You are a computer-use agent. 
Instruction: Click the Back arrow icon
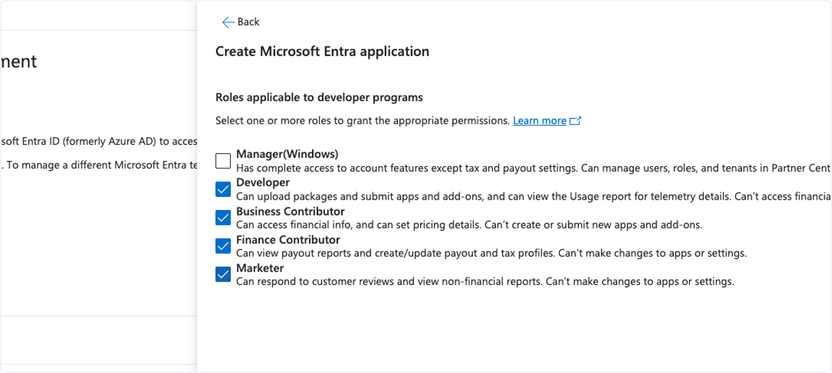coord(228,22)
